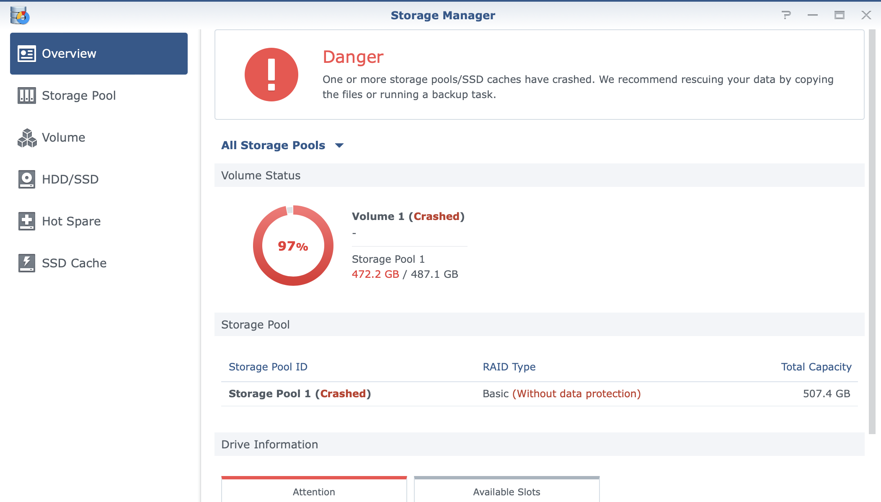This screenshot has height=502, width=881.
Task: Click the red Danger alert icon
Action: (271, 75)
